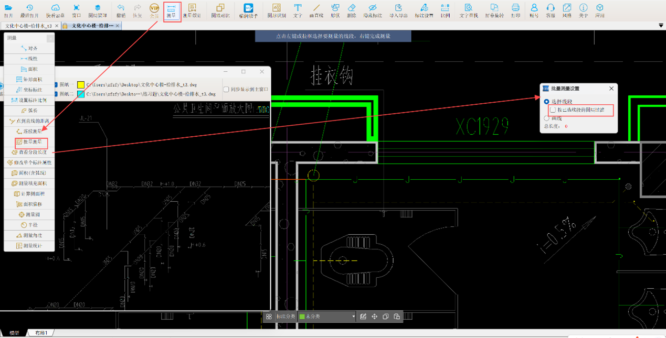Select the 画线 radio button
The width and height of the screenshot is (666, 338).
546,118
